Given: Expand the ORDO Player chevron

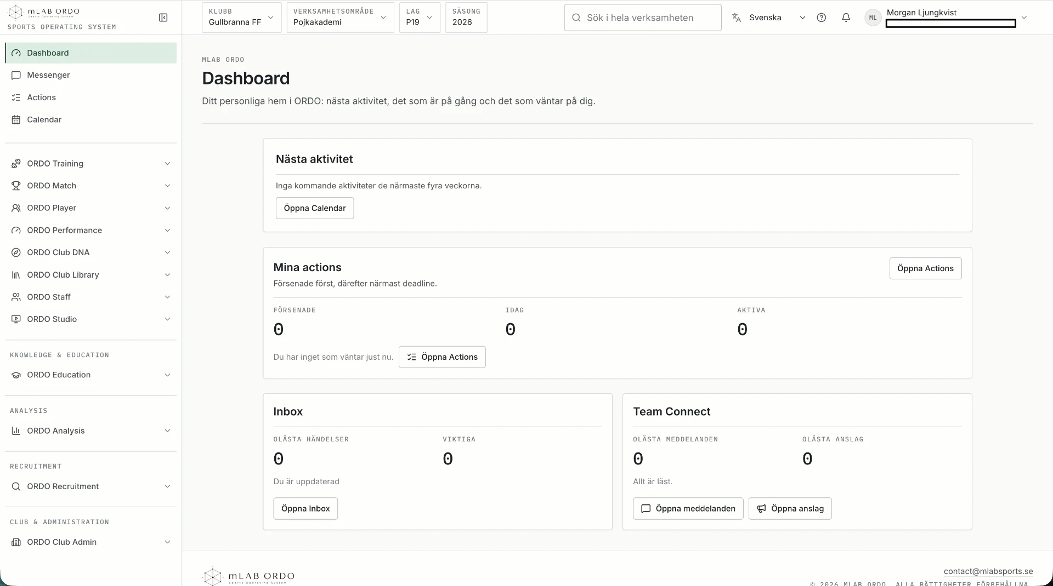Looking at the screenshot, I should [x=167, y=208].
